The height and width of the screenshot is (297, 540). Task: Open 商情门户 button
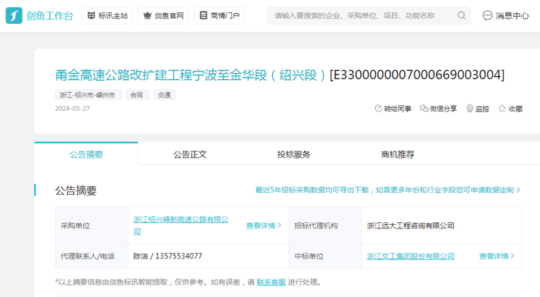[x=219, y=15]
